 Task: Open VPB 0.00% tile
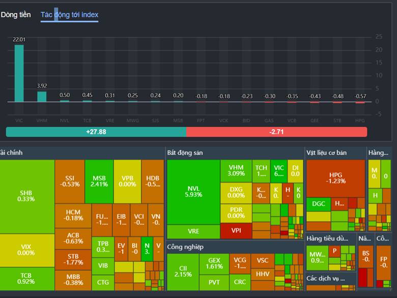click(127, 182)
